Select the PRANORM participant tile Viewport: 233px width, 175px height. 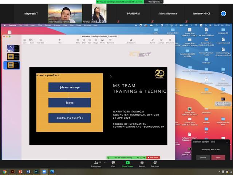pyautogui.click(x=133, y=14)
